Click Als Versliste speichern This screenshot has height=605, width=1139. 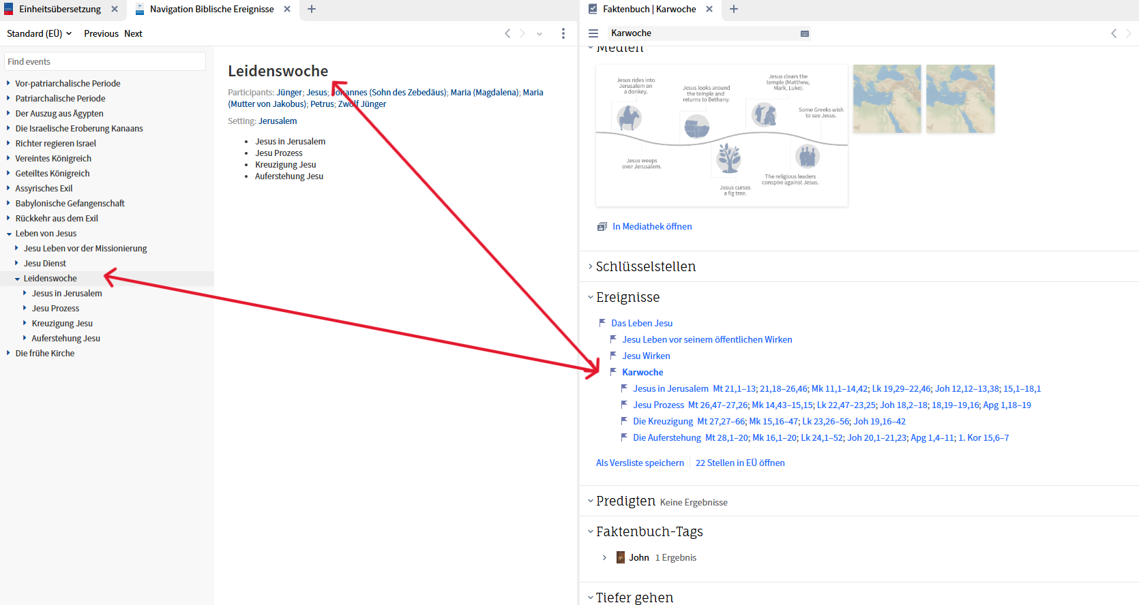(640, 463)
